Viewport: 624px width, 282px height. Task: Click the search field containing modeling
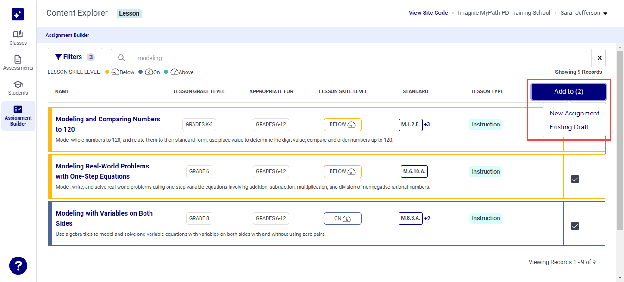click(x=351, y=58)
